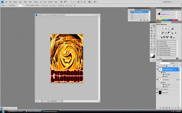Toggle Stroke effect on Pyrophobia layer
182x113 pixels.
(163, 87)
